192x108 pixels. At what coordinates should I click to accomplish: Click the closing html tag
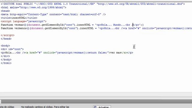(x=6, y=63)
